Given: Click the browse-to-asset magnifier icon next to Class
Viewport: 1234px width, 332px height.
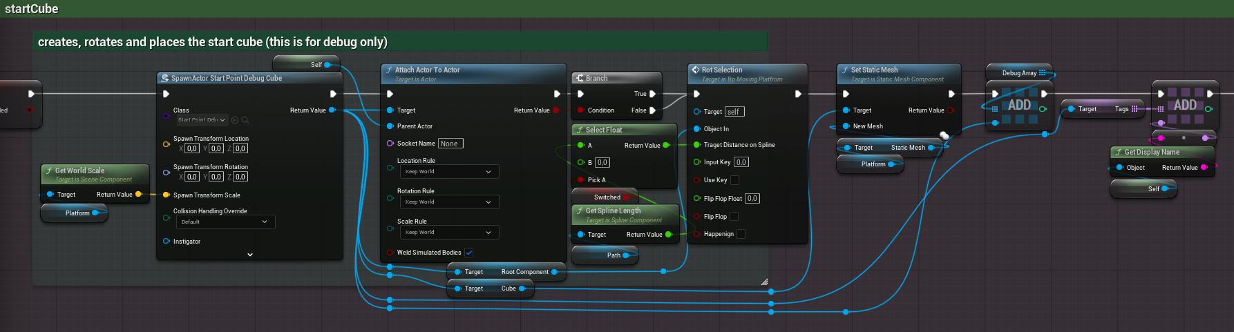Looking at the screenshot, I should tap(245, 120).
